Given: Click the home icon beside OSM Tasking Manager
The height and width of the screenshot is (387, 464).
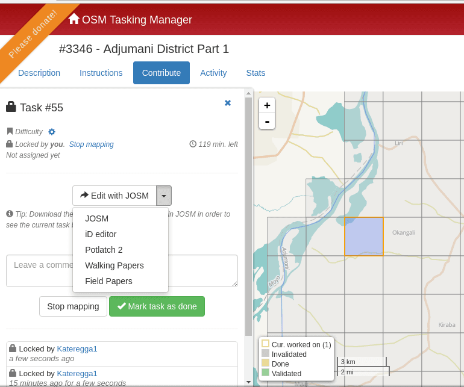Looking at the screenshot, I should (x=74, y=19).
